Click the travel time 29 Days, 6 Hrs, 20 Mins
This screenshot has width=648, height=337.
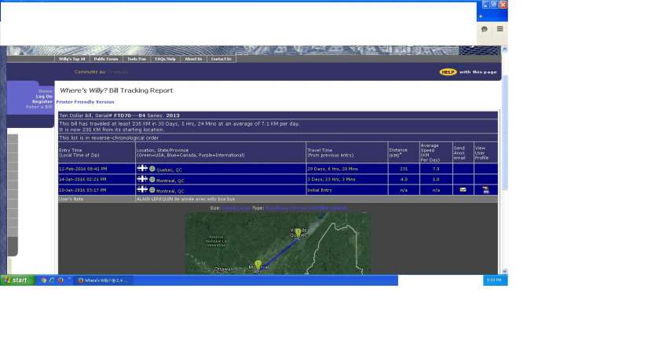333,169
